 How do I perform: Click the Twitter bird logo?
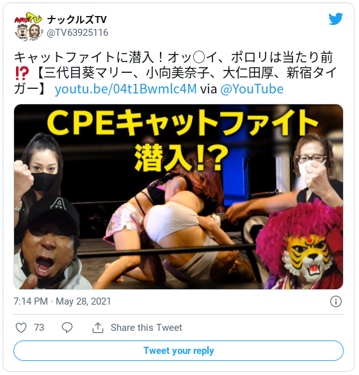[x=335, y=19]
